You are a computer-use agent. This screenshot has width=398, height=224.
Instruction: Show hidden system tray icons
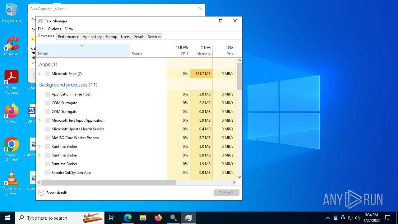(x=328, y=218)
